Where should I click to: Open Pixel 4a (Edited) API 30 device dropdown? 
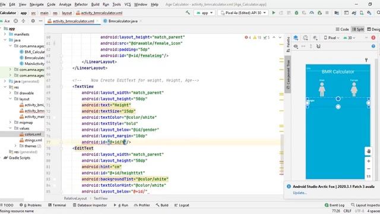click(x=243, y=13)
